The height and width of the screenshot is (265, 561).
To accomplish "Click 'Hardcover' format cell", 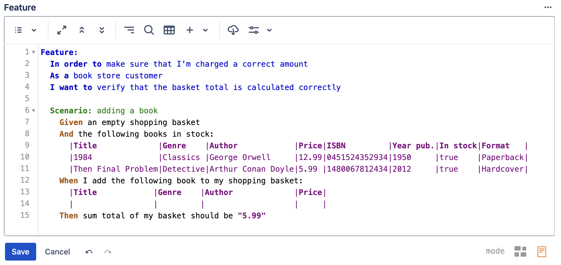I will 503,169.
